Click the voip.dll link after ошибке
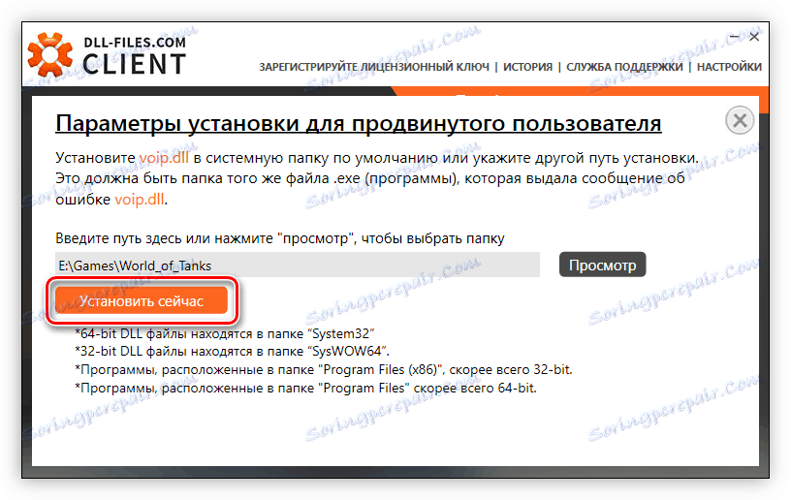The height and width of the screenshot is (500, 791). (140, 199)
